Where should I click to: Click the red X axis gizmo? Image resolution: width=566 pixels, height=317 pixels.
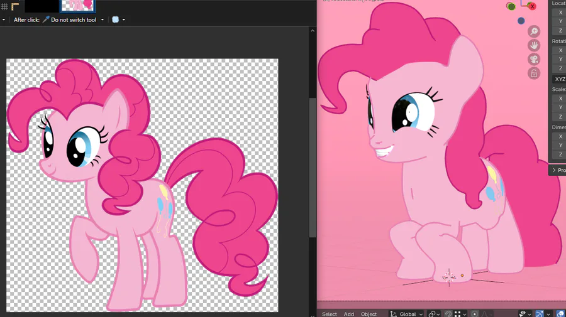click(x=532, y=6)
